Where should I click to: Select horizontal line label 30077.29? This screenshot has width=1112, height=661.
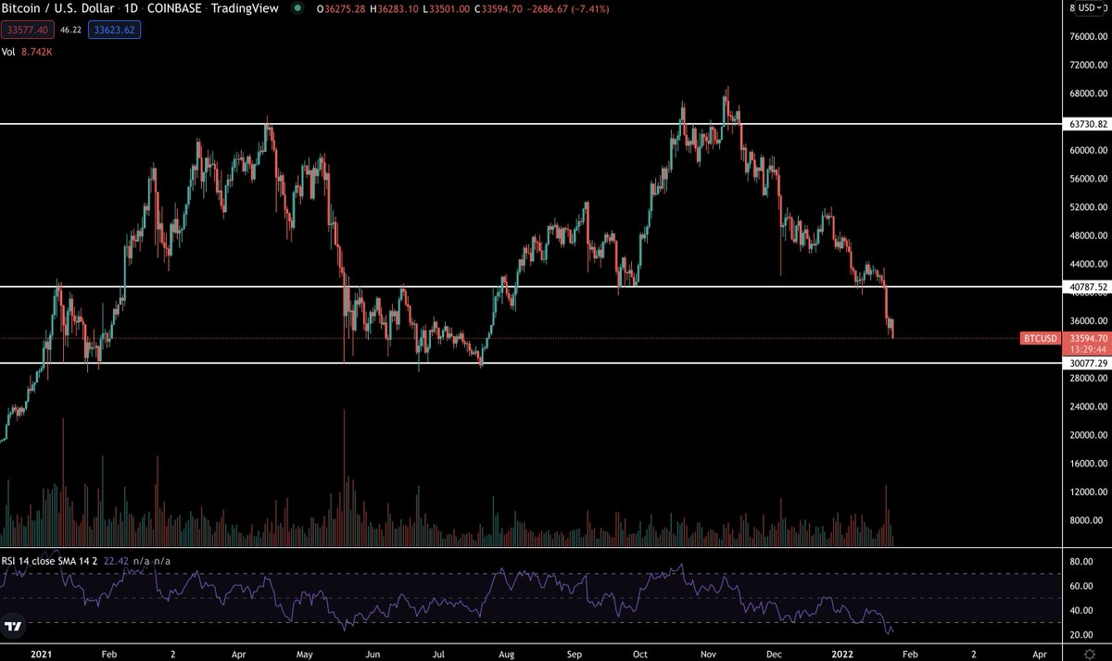click(x=1088, y=364)
